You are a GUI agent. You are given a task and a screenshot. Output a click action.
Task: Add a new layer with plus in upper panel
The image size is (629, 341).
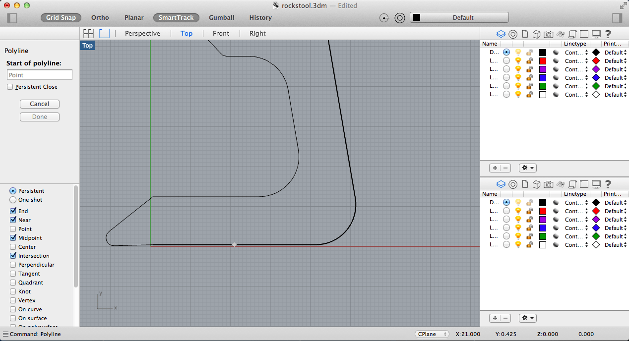coord(495,168)
